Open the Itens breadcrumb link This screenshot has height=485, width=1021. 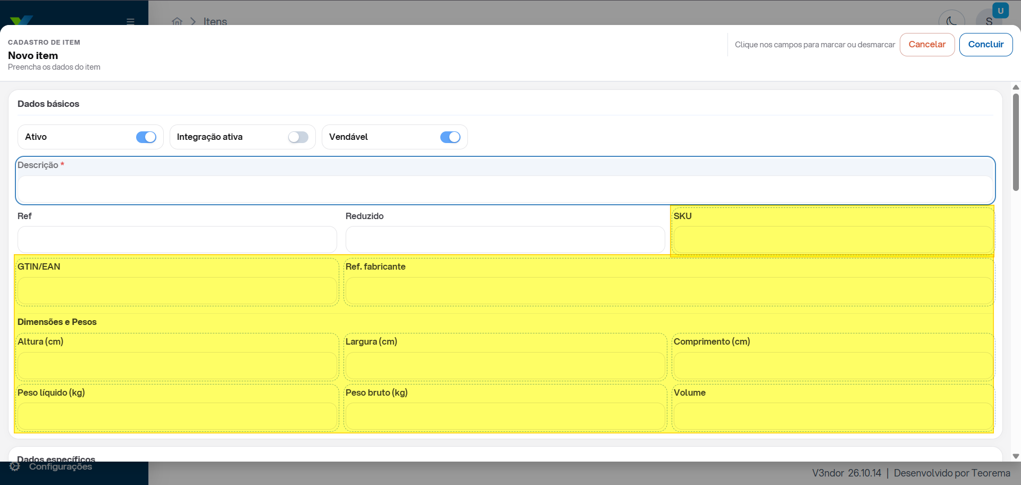[215, 21]
